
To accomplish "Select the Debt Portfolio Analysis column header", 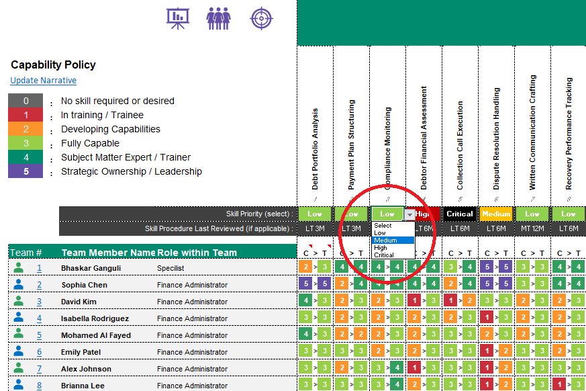I will tap(315, 149).
